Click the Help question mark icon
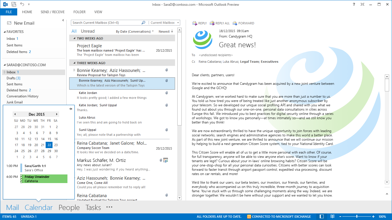The image size is (392, 220). pos(354,4)
